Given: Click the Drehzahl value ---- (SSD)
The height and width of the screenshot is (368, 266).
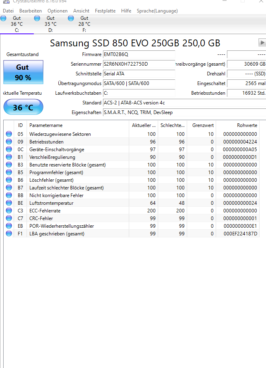Looking at the screenshot, I should 247,74.
